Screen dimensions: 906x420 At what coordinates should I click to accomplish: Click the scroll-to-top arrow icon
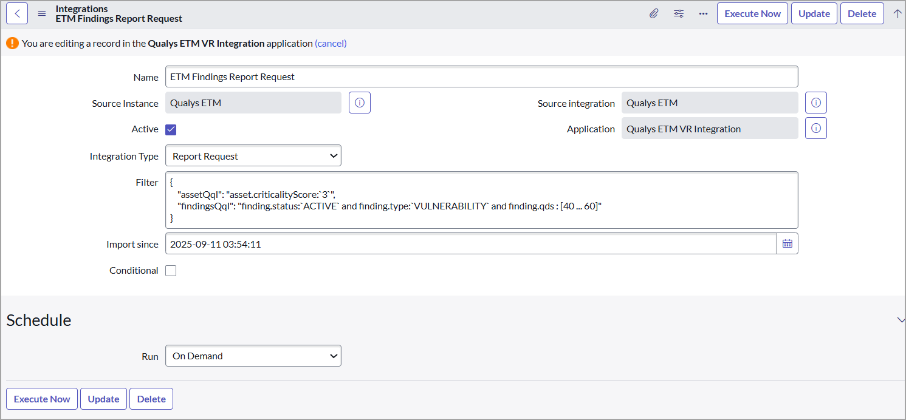pos(897,13)
